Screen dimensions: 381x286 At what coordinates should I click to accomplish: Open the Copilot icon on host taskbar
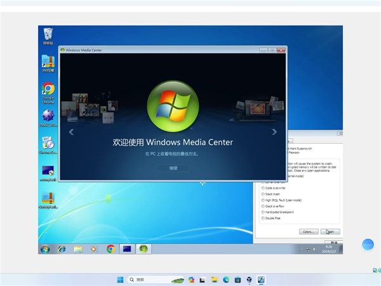(x=191, y=280)
